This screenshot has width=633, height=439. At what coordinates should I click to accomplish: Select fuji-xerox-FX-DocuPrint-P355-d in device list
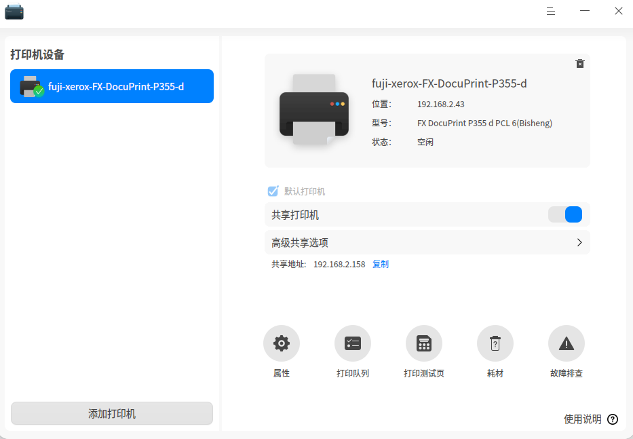(x=112, y=86)
